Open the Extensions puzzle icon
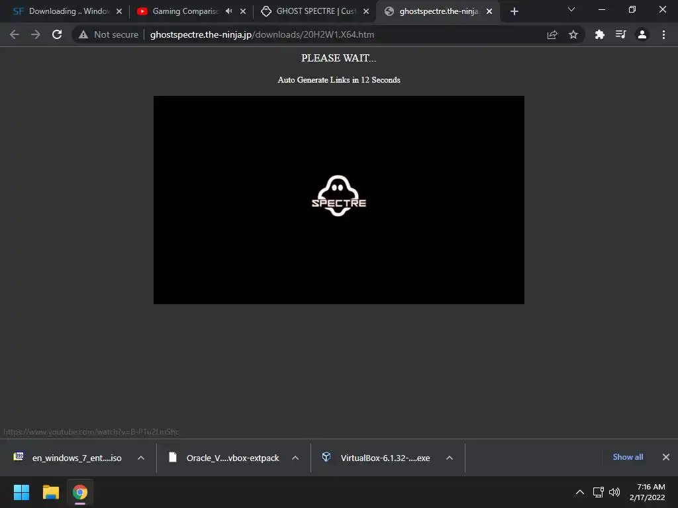Image resolution: width=678 pixels, height=508 pixels. pos(599,34)
